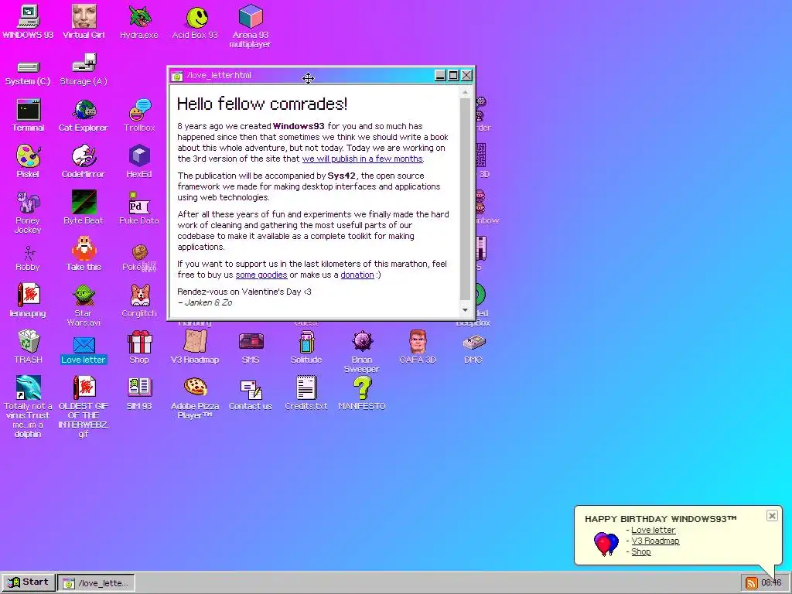The image size is (792, 594).
Task: Open Arena 93 multiplayer icon
Action: (251, 26)
